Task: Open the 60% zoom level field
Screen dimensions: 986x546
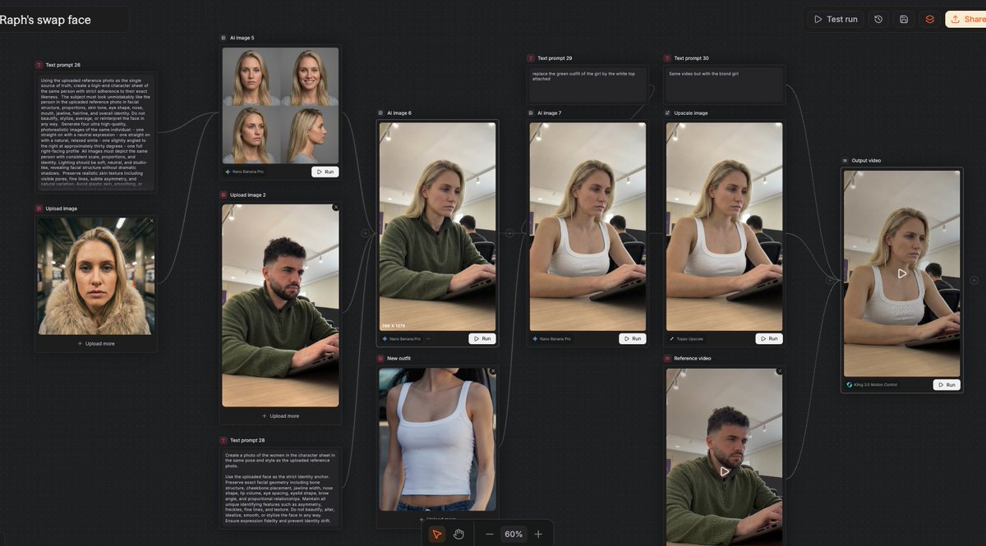Action: tap(514, 534)
